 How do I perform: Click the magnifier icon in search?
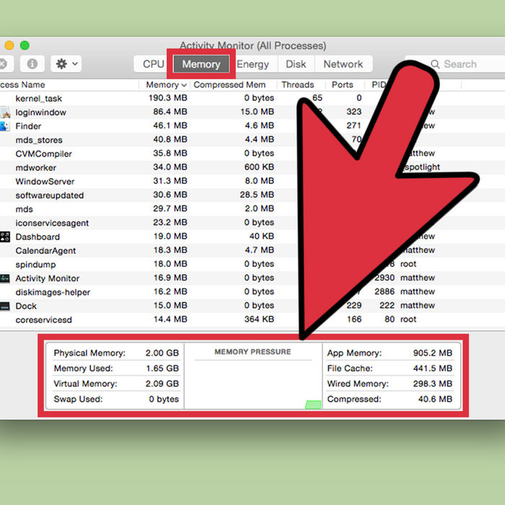[435, 64]
